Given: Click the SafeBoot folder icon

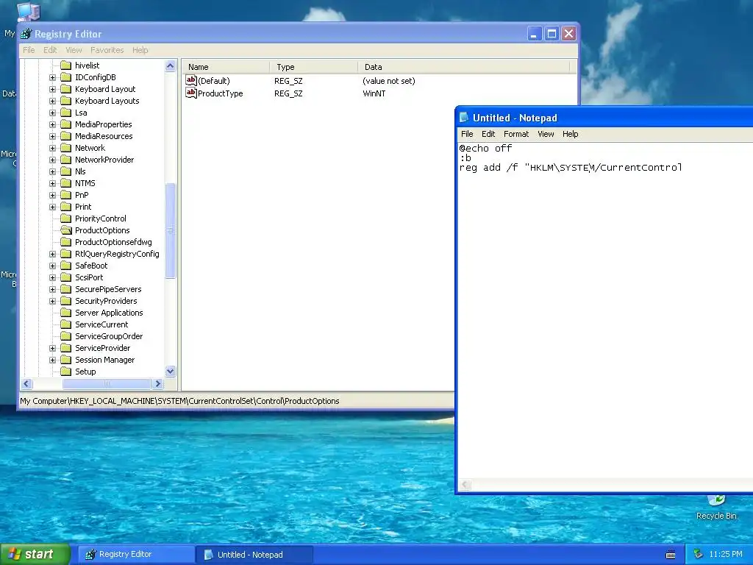Looking at the screenshot, I should point(65,266).
